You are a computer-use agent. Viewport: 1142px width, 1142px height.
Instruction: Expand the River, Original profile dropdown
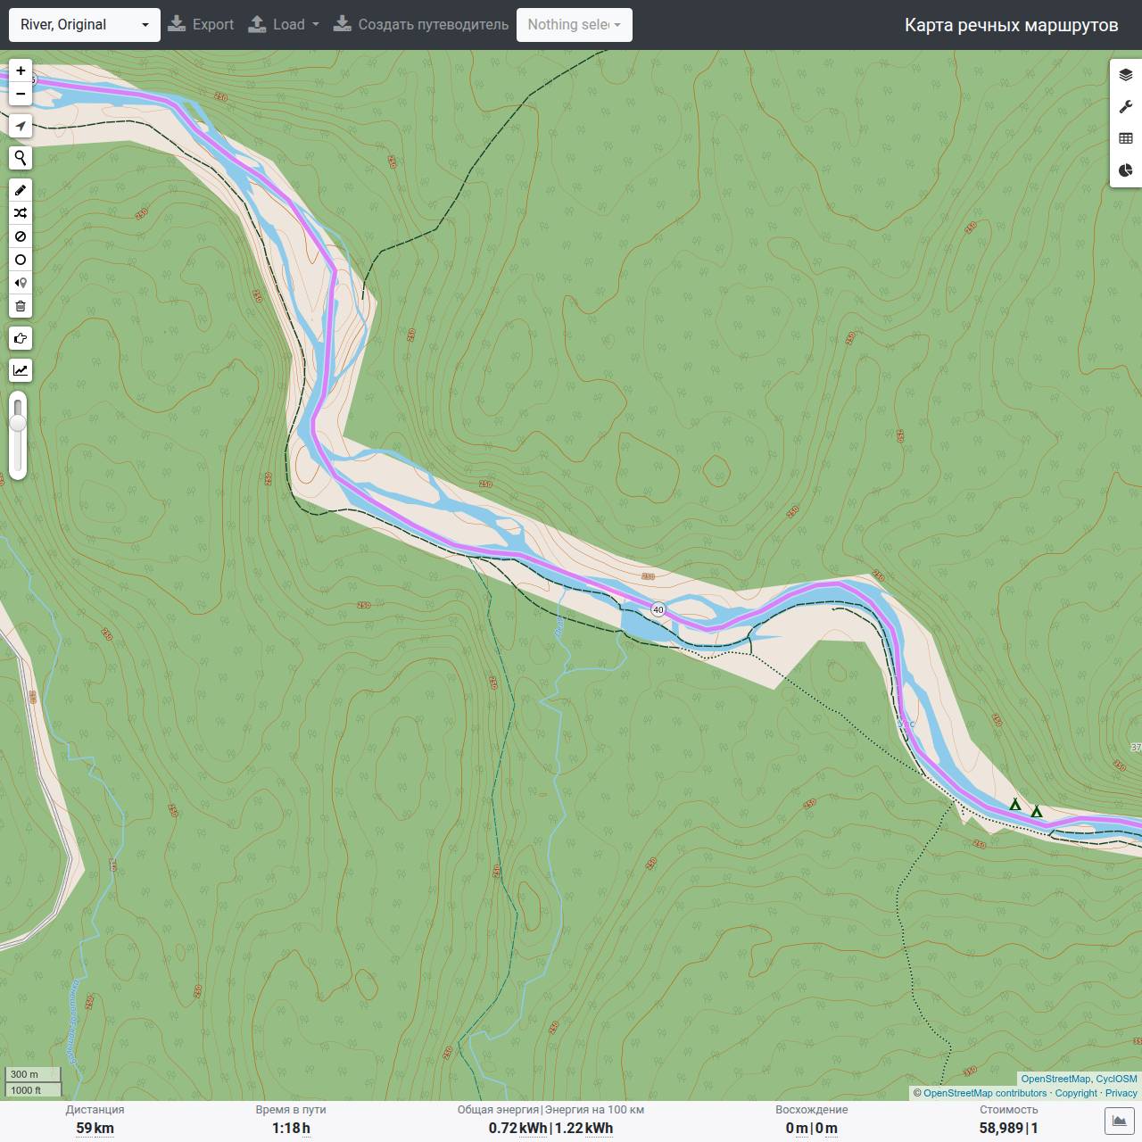[x=85, y=25]
